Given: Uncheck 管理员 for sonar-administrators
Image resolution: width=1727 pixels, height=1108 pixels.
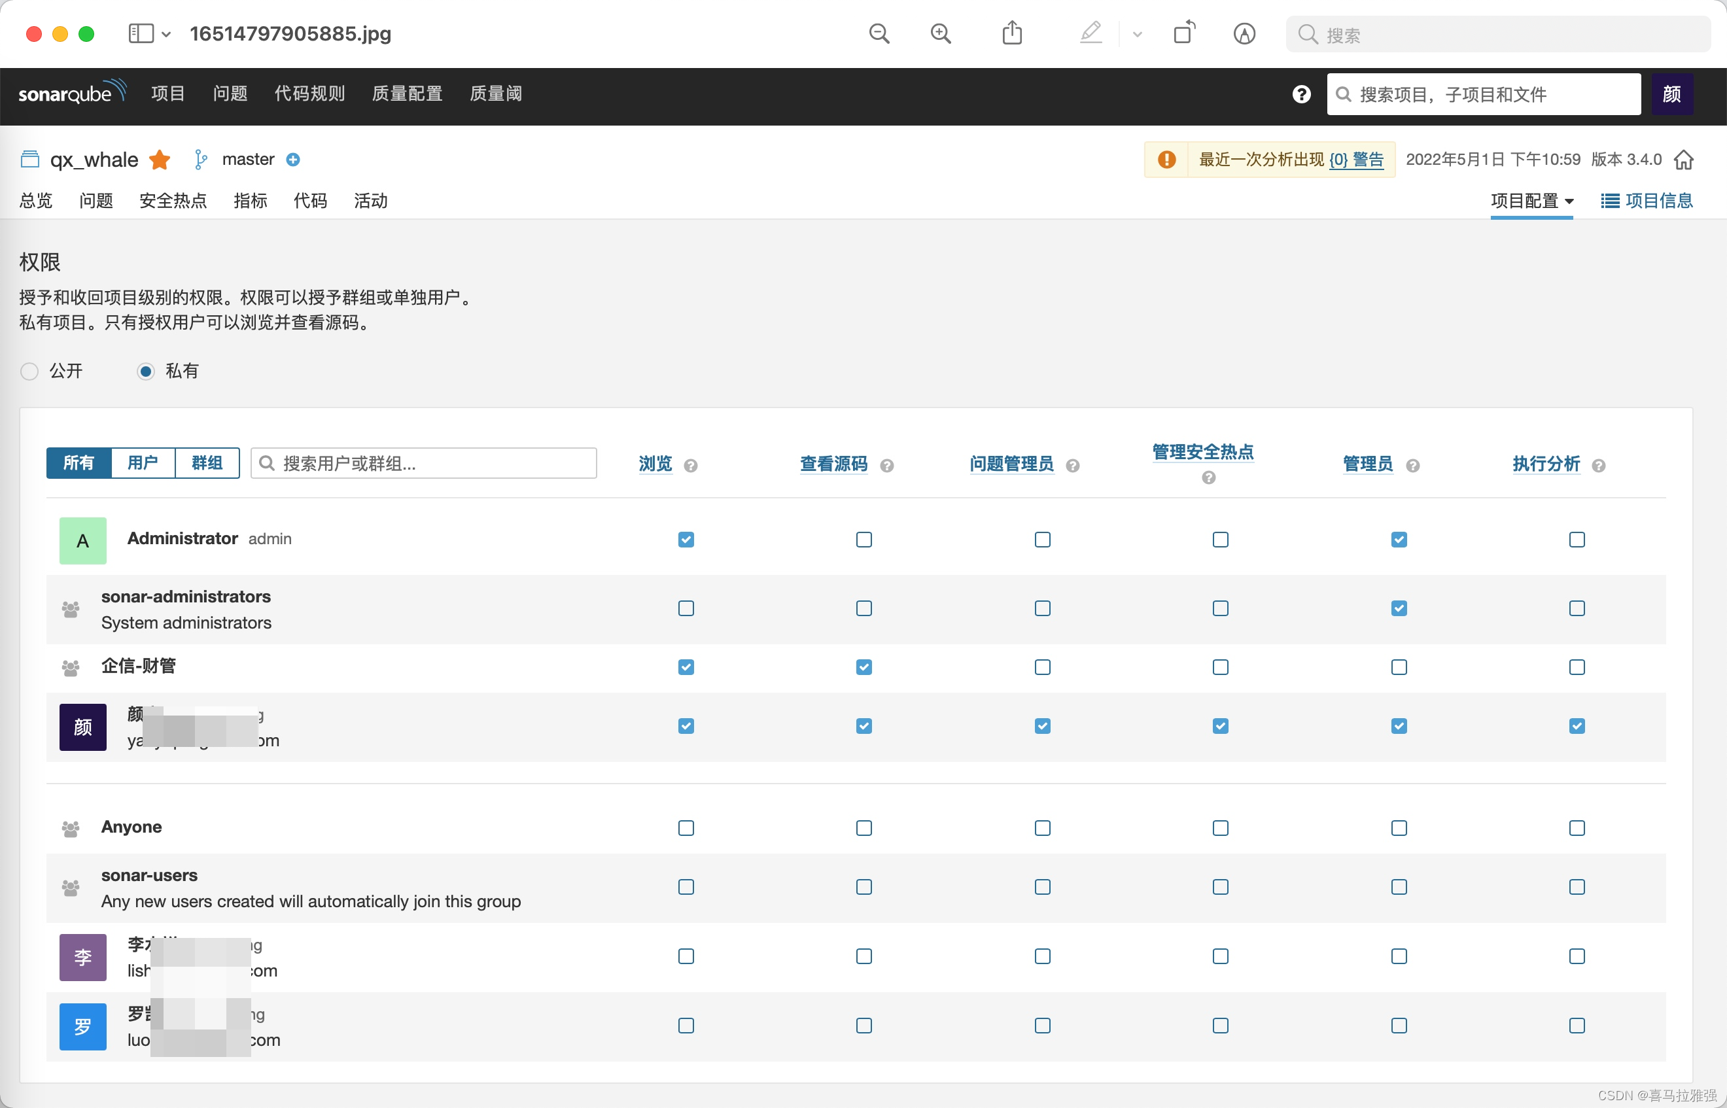Looking at the screenshot, I should (1398, 609).
